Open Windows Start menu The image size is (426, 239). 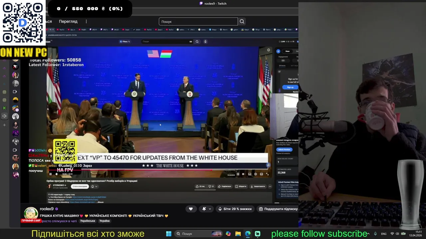[x=168, y=234]
